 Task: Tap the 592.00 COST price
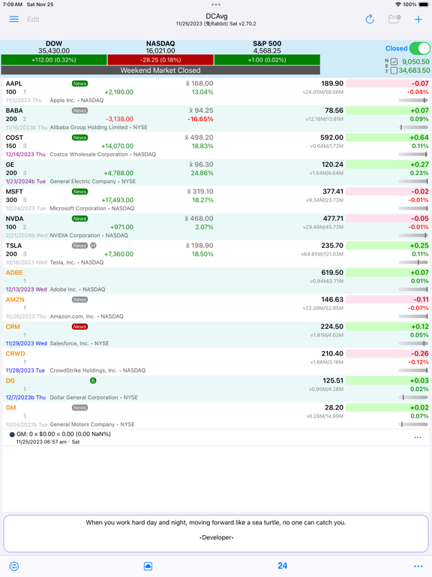[x=331, y=137]
